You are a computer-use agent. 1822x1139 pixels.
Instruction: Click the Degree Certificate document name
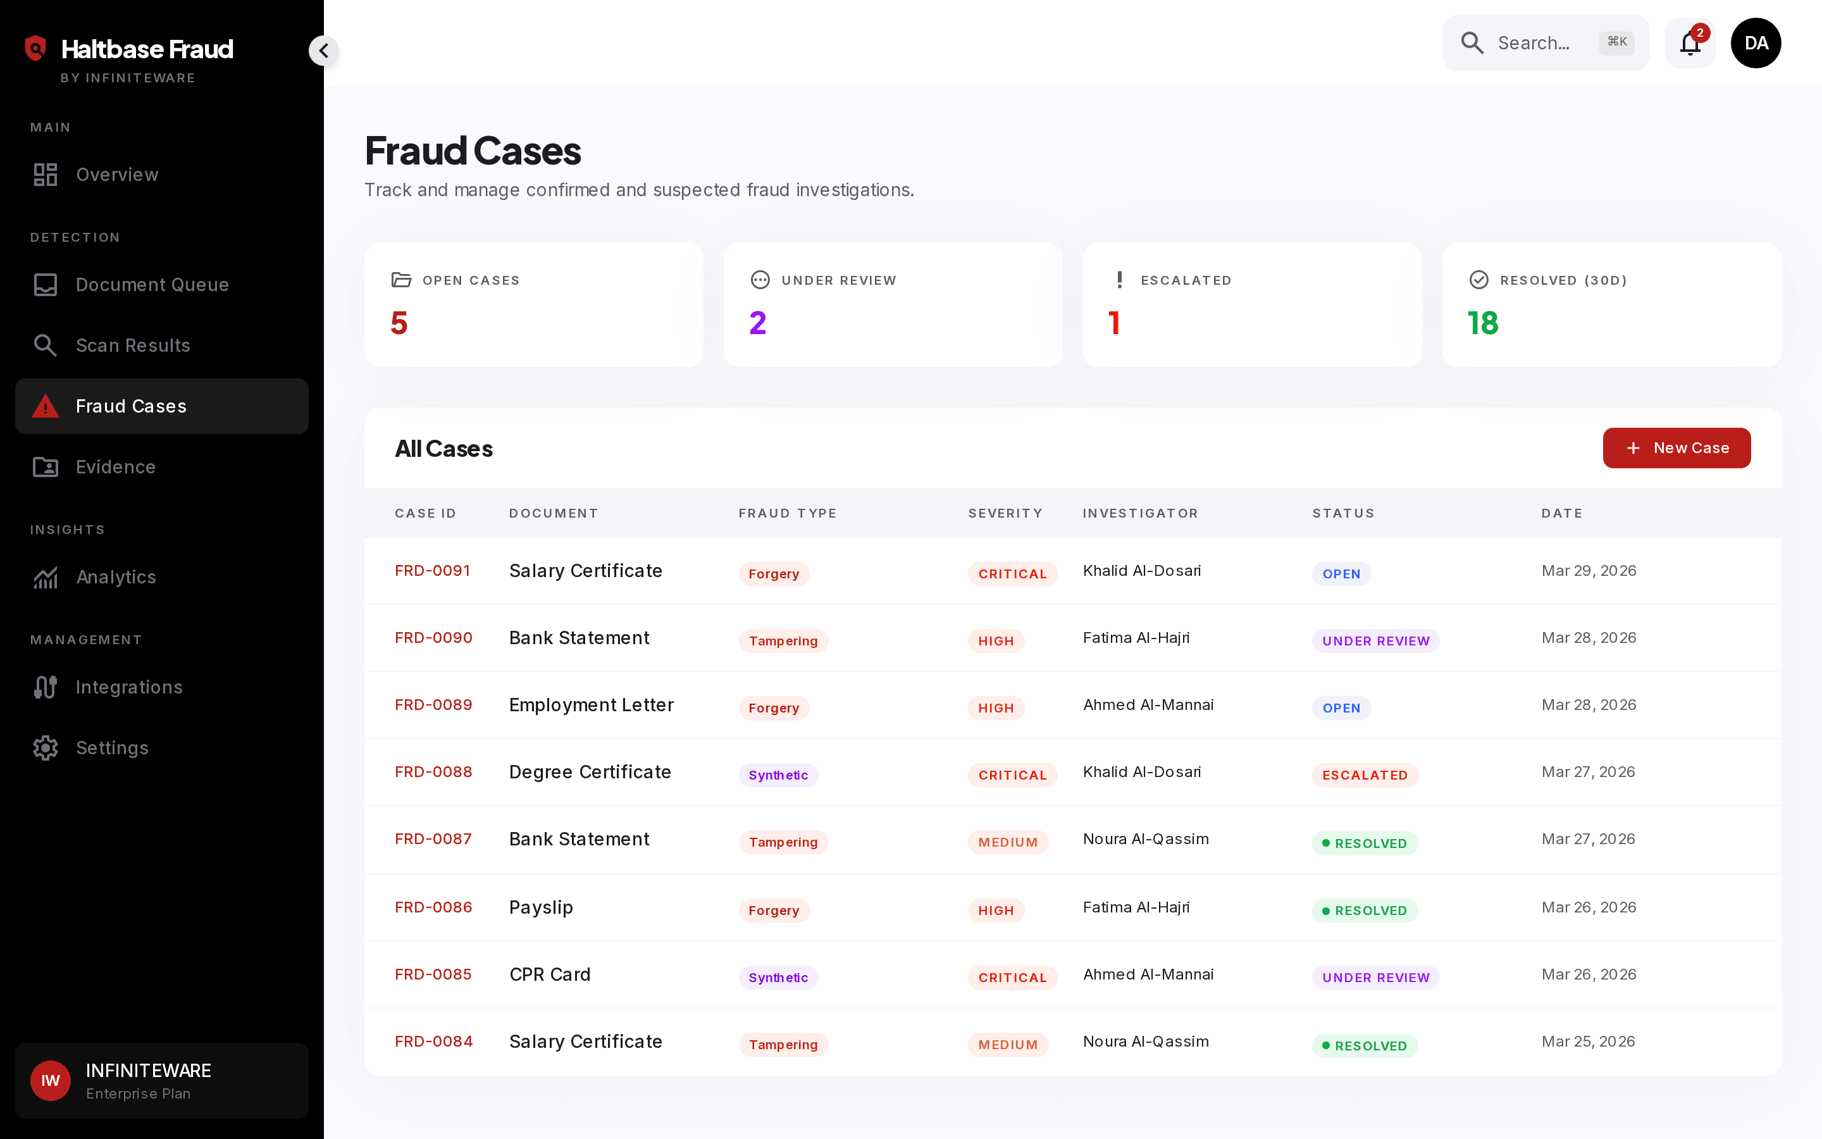click(590, 772)
